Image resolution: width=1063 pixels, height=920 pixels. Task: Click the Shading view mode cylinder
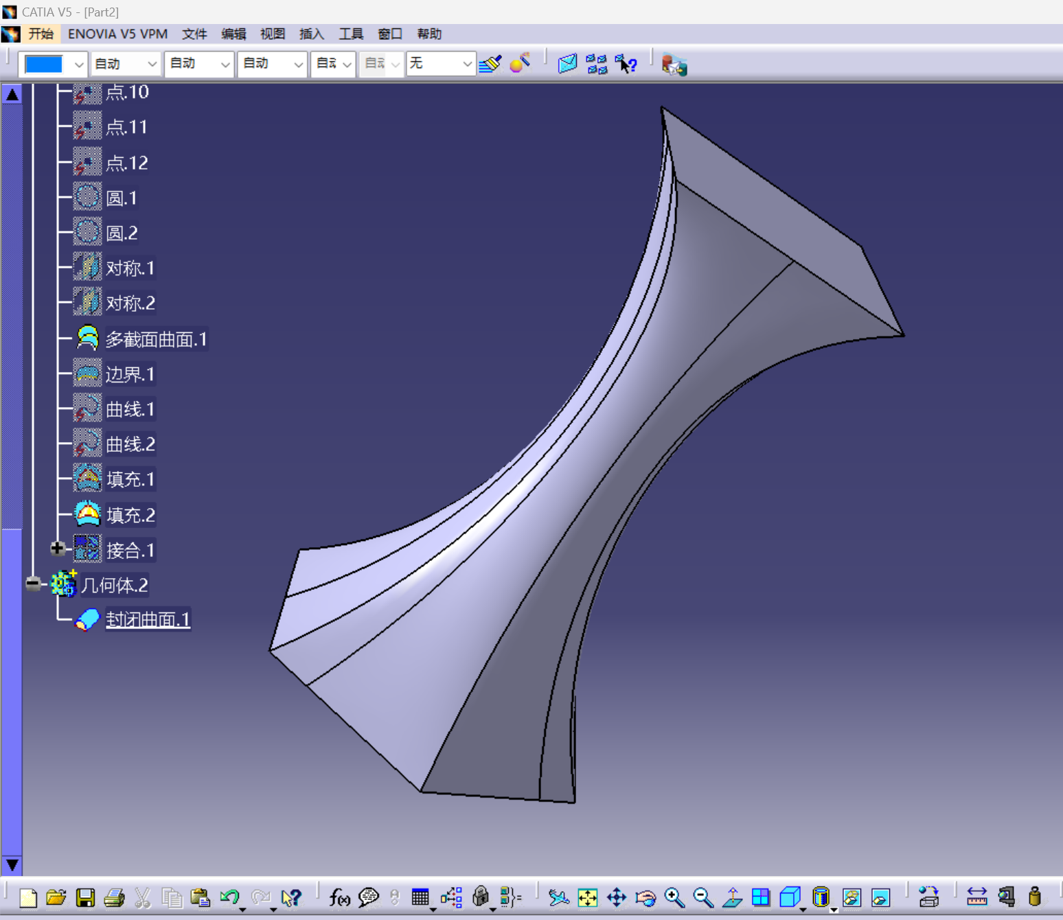(820, 897)
